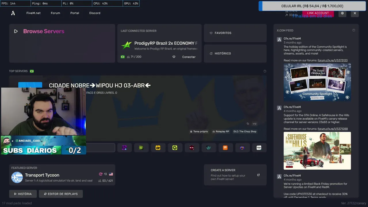
Task: Click the streamer webcam overlay
Action: (x=43, y=112)
